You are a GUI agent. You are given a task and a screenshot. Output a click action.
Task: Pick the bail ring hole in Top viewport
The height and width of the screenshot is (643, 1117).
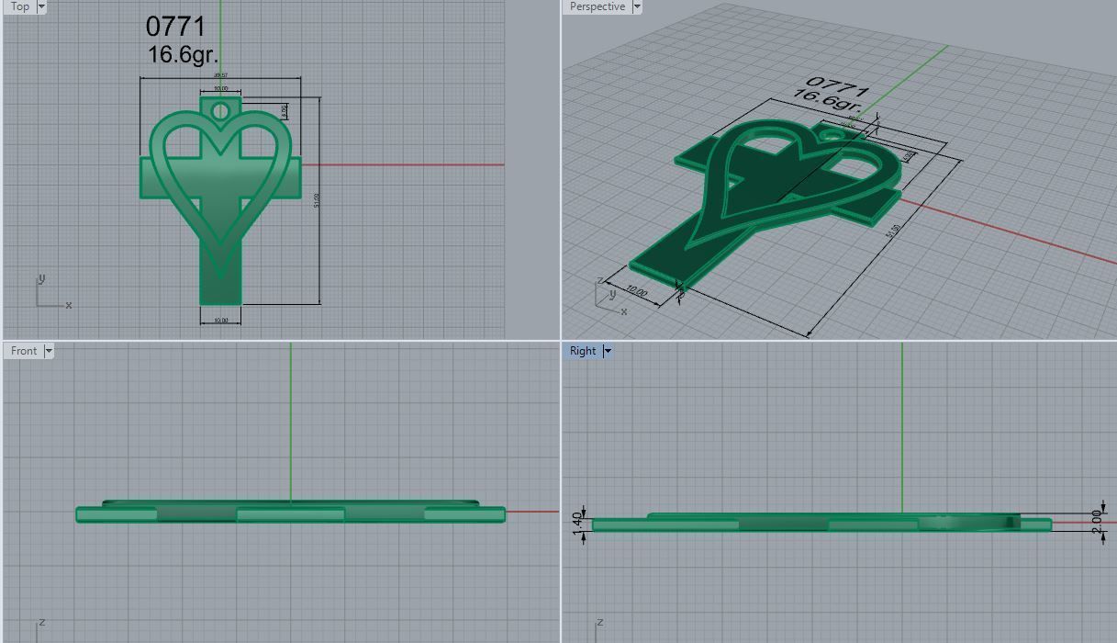[220, 111]
